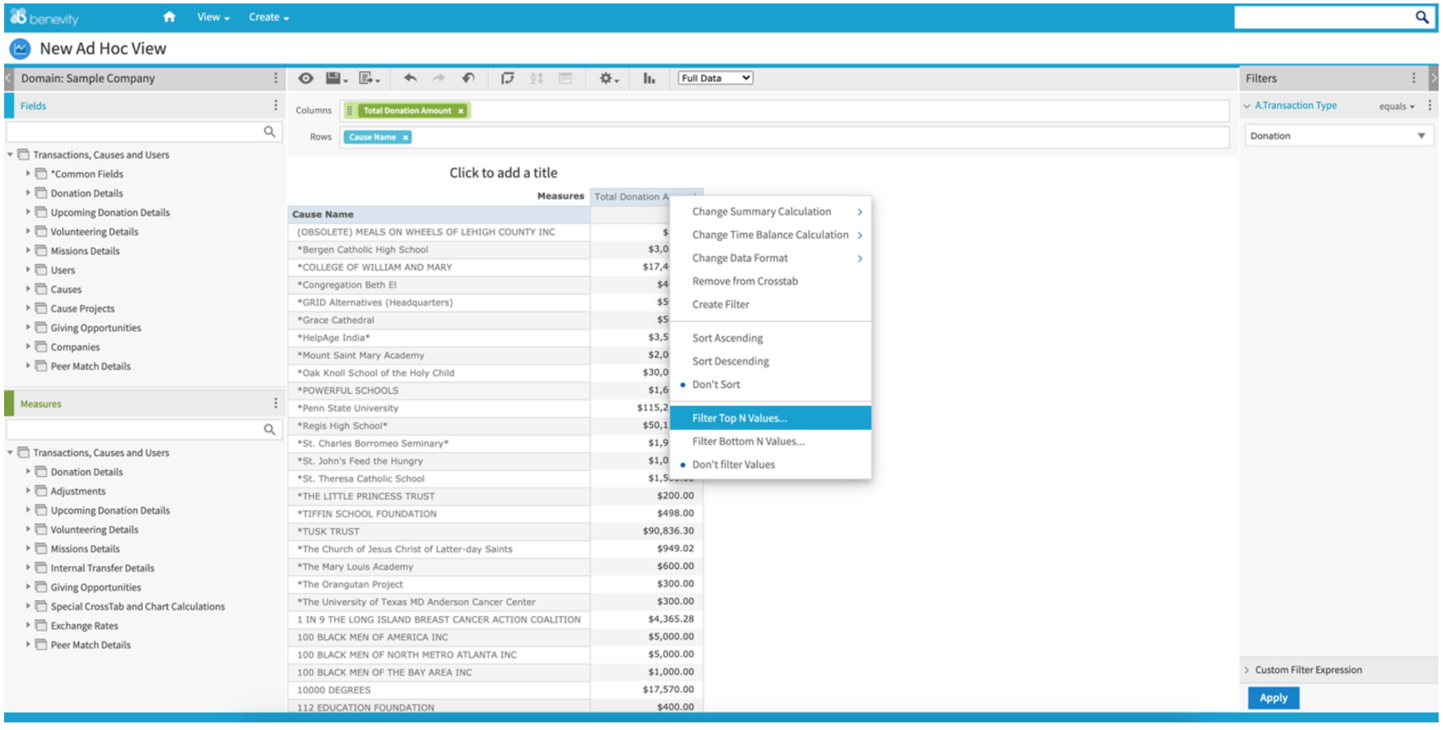1443x730 pixels.
Task: Click Fields search magnifier icon
Action: pyautogui.click(x=269, y=131)
